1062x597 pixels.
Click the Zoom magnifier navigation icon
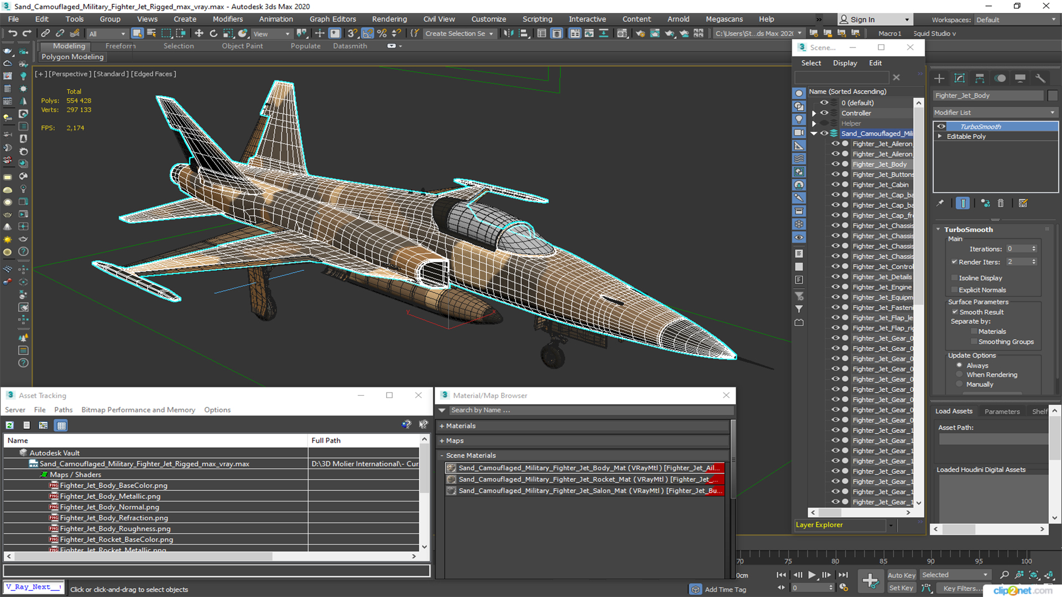(x=1004, y=575)
